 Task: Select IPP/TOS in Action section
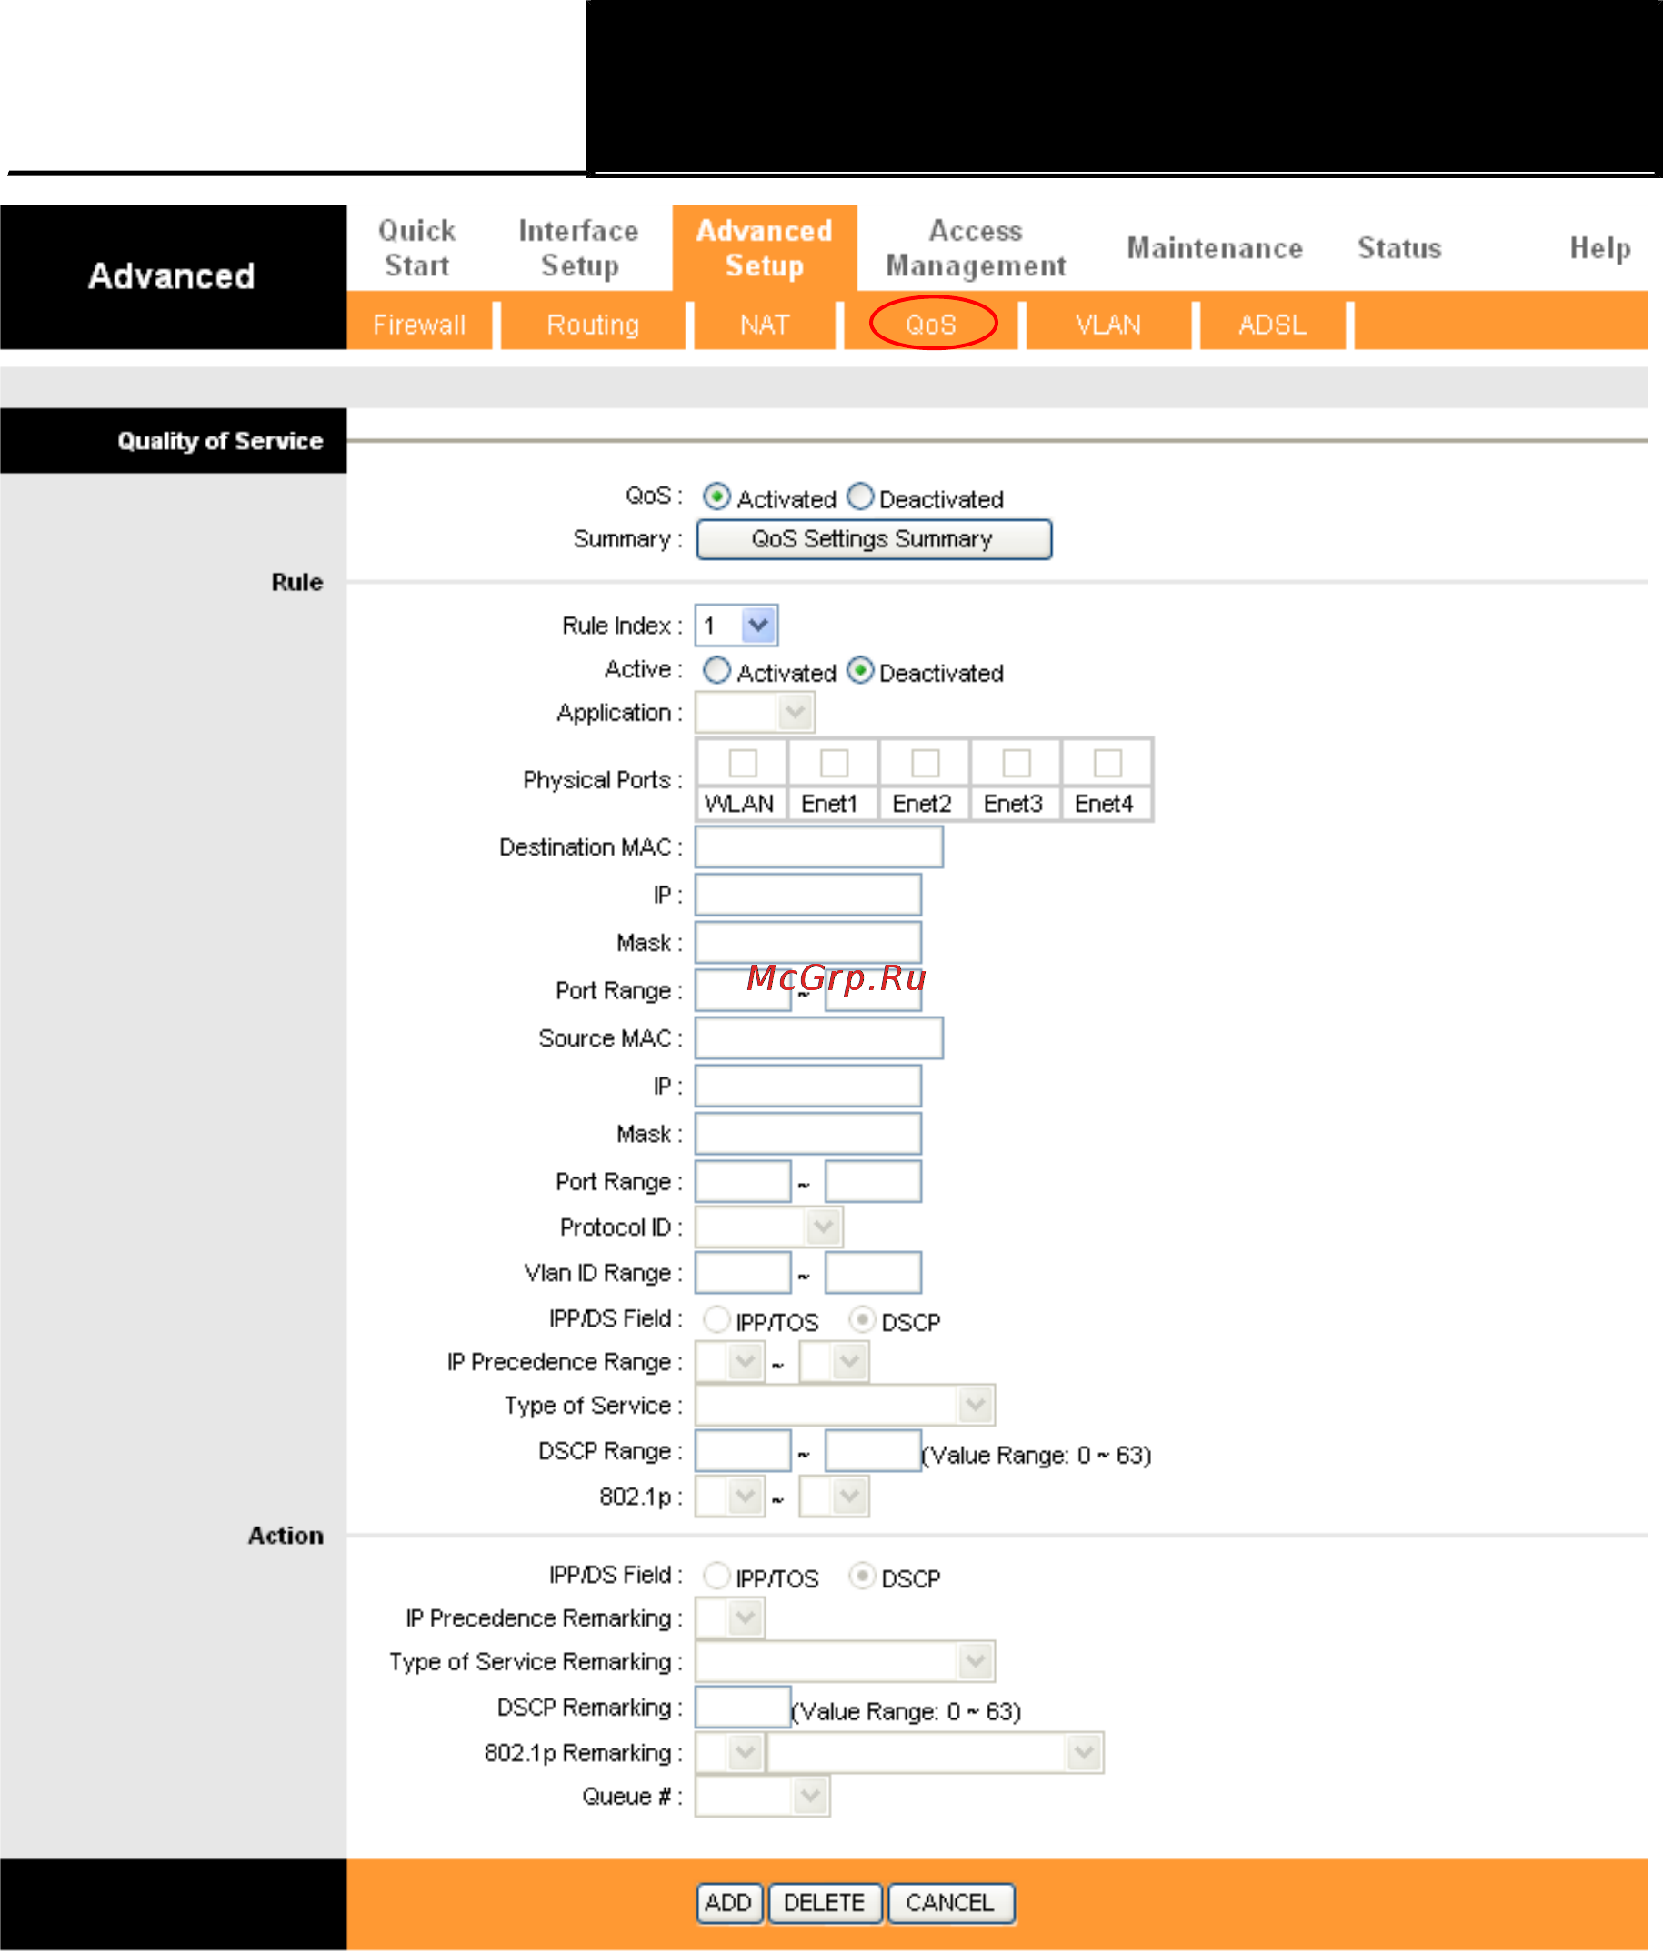point(716,1576)
